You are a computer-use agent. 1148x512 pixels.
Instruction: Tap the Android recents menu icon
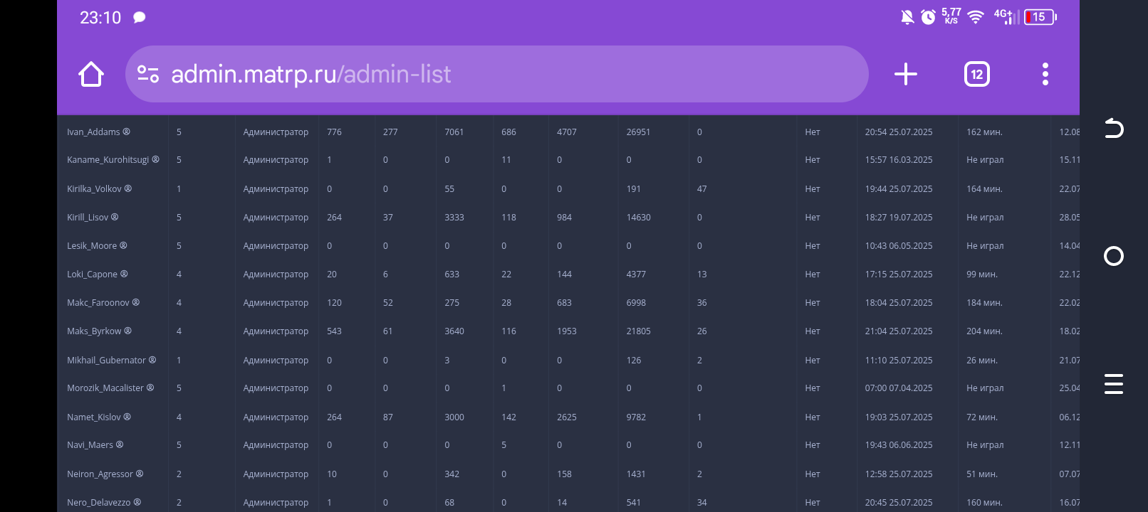point(1114,384)
